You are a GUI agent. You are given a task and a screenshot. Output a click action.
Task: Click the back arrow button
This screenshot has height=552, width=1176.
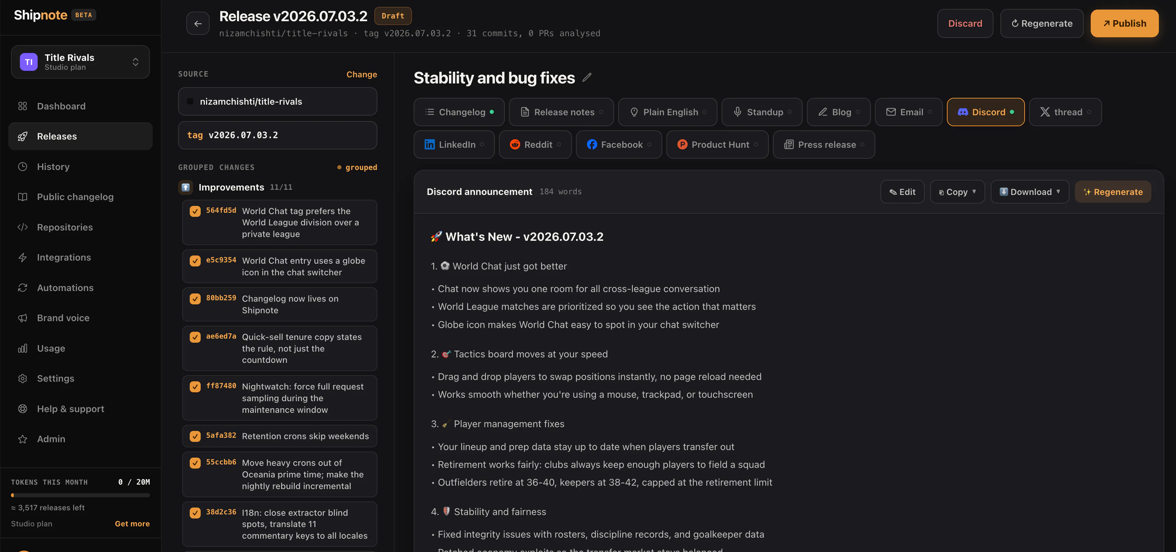[x=198, y=23]
